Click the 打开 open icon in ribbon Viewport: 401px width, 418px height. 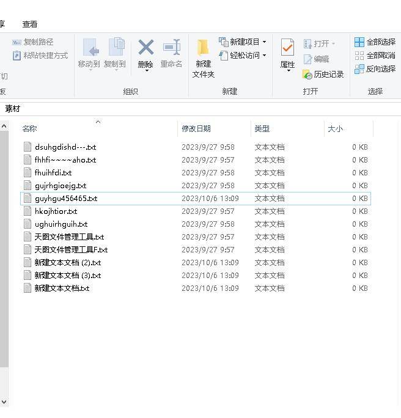[307, 44]
